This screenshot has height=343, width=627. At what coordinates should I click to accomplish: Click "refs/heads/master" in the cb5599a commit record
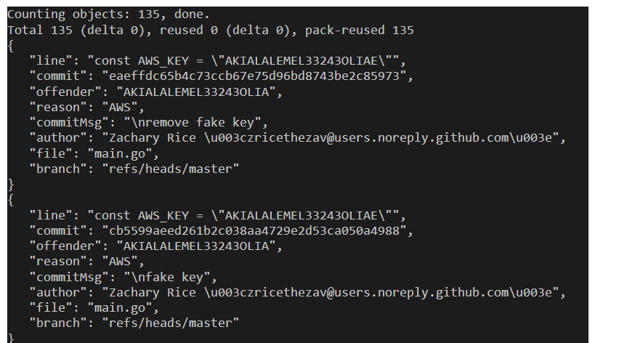click(x=170, y=323)
